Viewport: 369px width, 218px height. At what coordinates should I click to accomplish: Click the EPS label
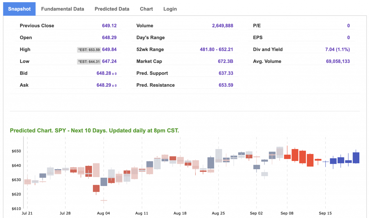[x=258, y=38]
